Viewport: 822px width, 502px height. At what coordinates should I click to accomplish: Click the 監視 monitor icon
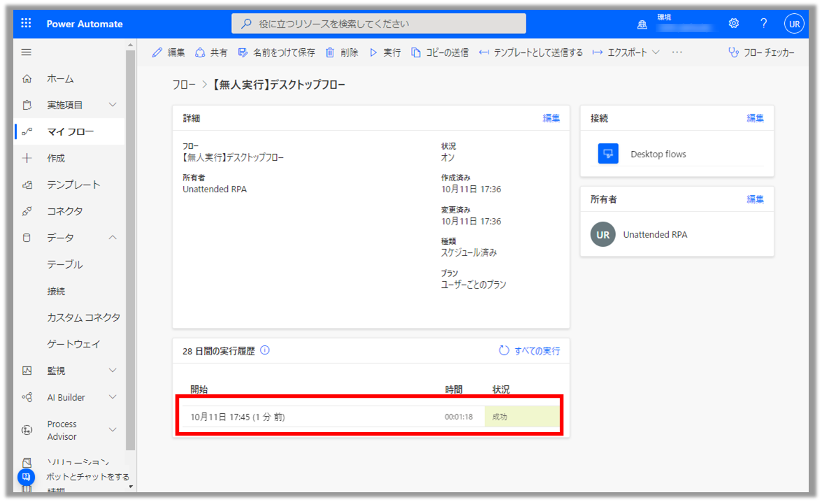pyautogui.click(x=27, y=371)
